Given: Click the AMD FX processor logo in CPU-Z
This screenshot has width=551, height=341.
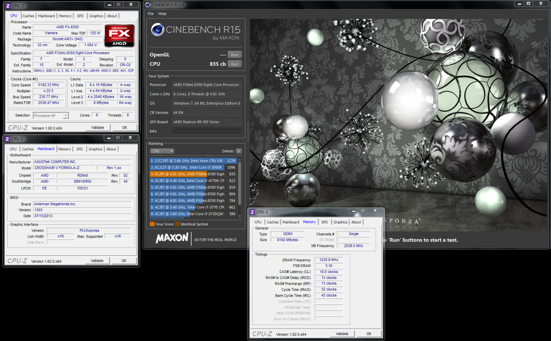Looking at the screenshot, I should [119, 36].
